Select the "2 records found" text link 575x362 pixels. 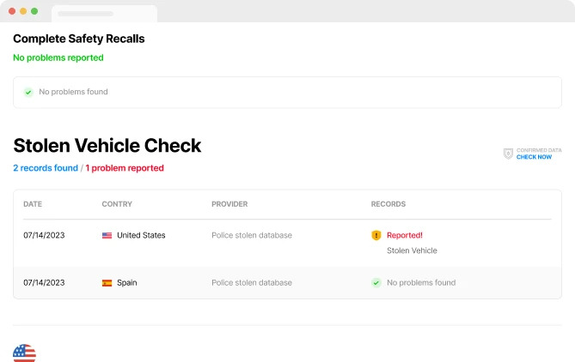[x=46, y=168]
